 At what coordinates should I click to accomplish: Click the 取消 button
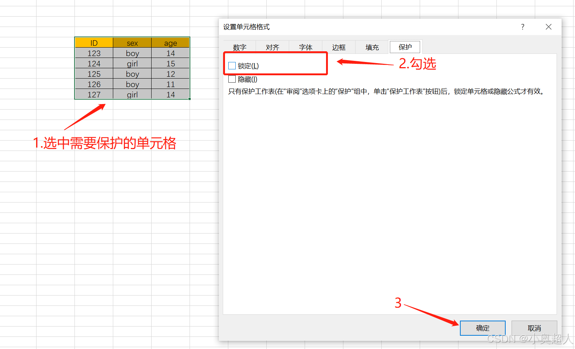coord(534,328)
